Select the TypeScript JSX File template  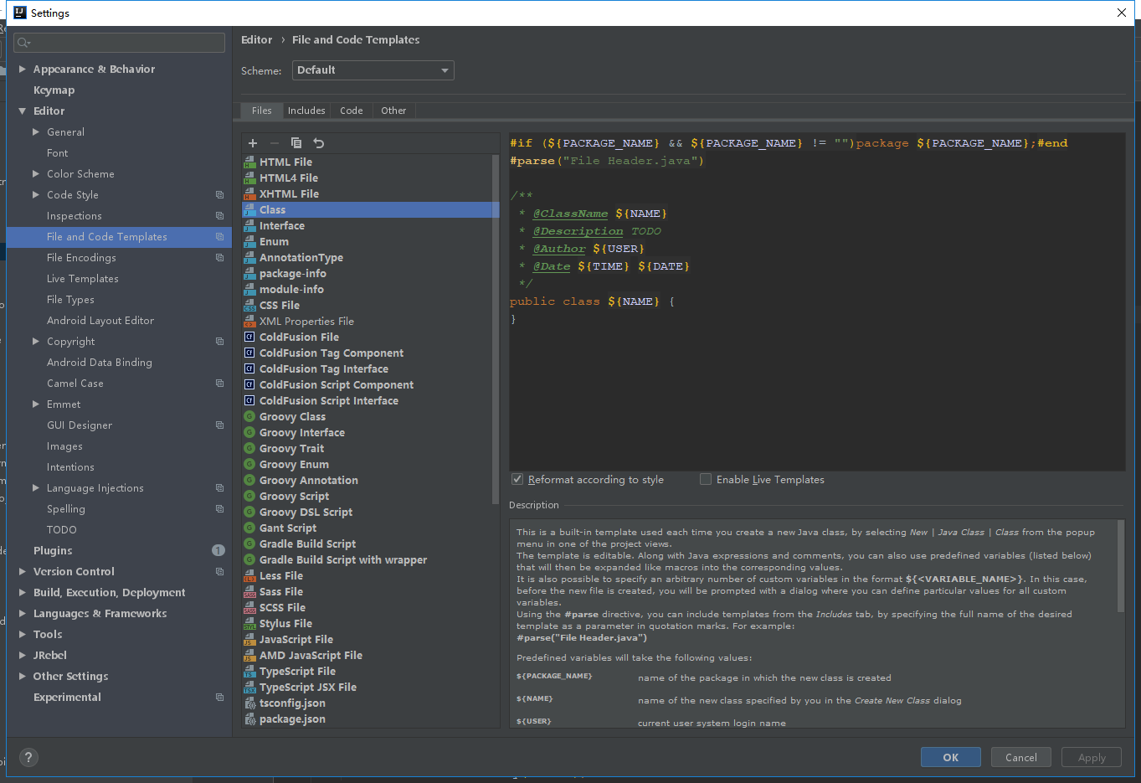(x=308, y=688)
